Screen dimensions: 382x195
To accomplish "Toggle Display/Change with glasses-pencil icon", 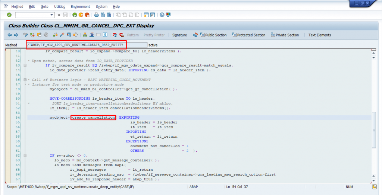I will pos(26,35).
